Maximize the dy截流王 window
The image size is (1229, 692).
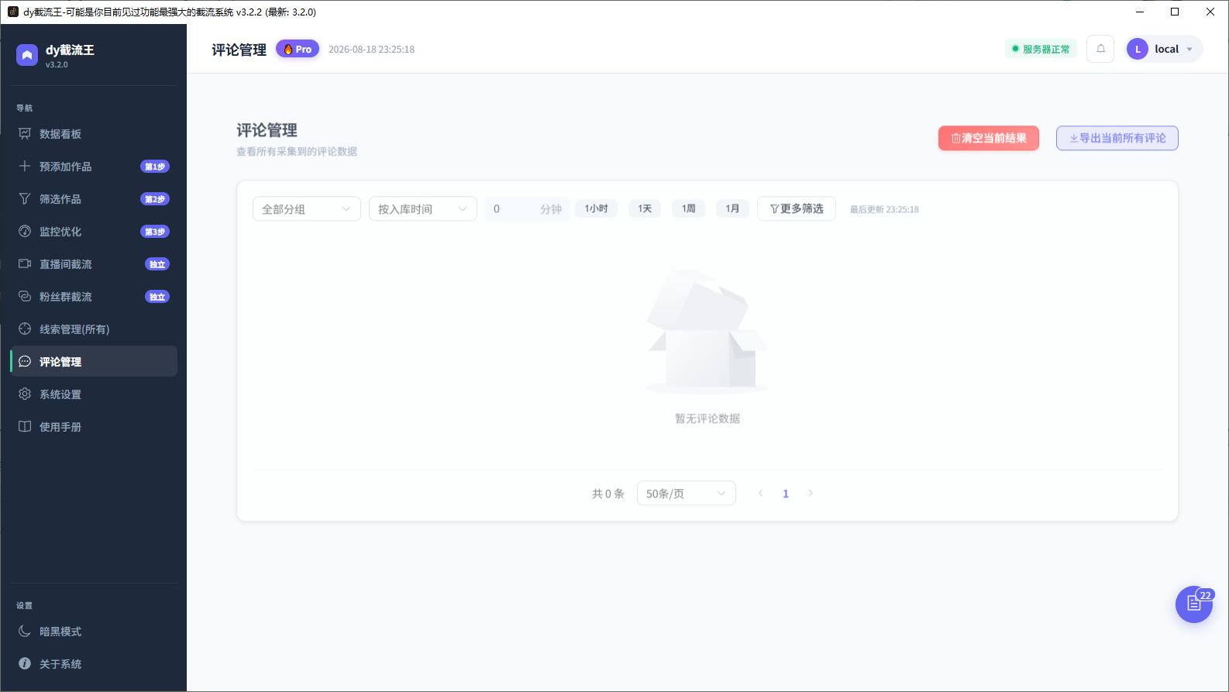point(1175,12)
